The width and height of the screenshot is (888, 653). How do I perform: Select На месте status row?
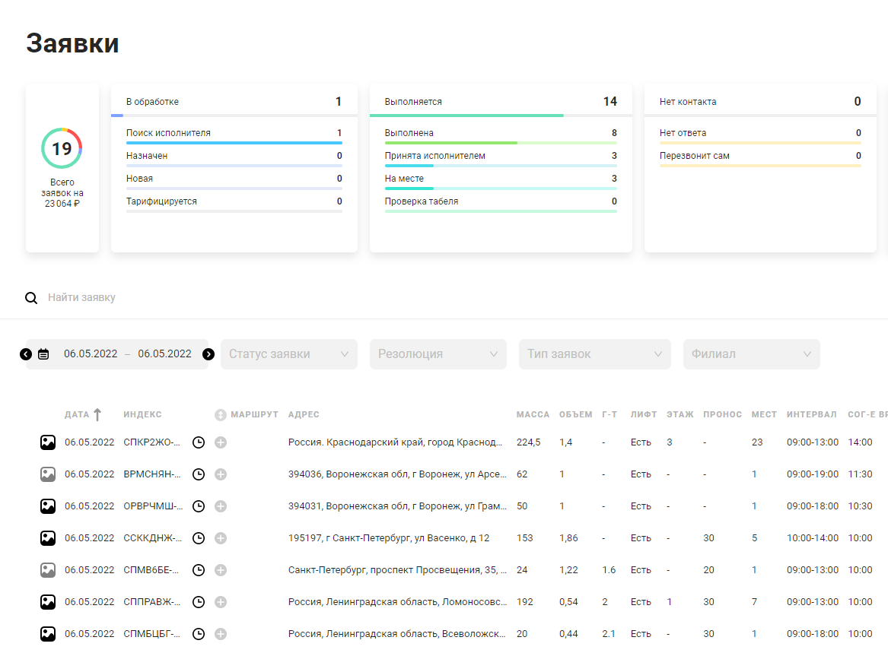(501, 180)
